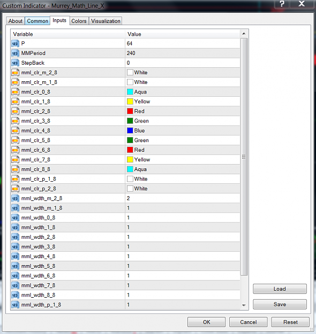316x334 pixels.
Task: Reset inputs with the Reset button
Action: (x=290, y=322)
